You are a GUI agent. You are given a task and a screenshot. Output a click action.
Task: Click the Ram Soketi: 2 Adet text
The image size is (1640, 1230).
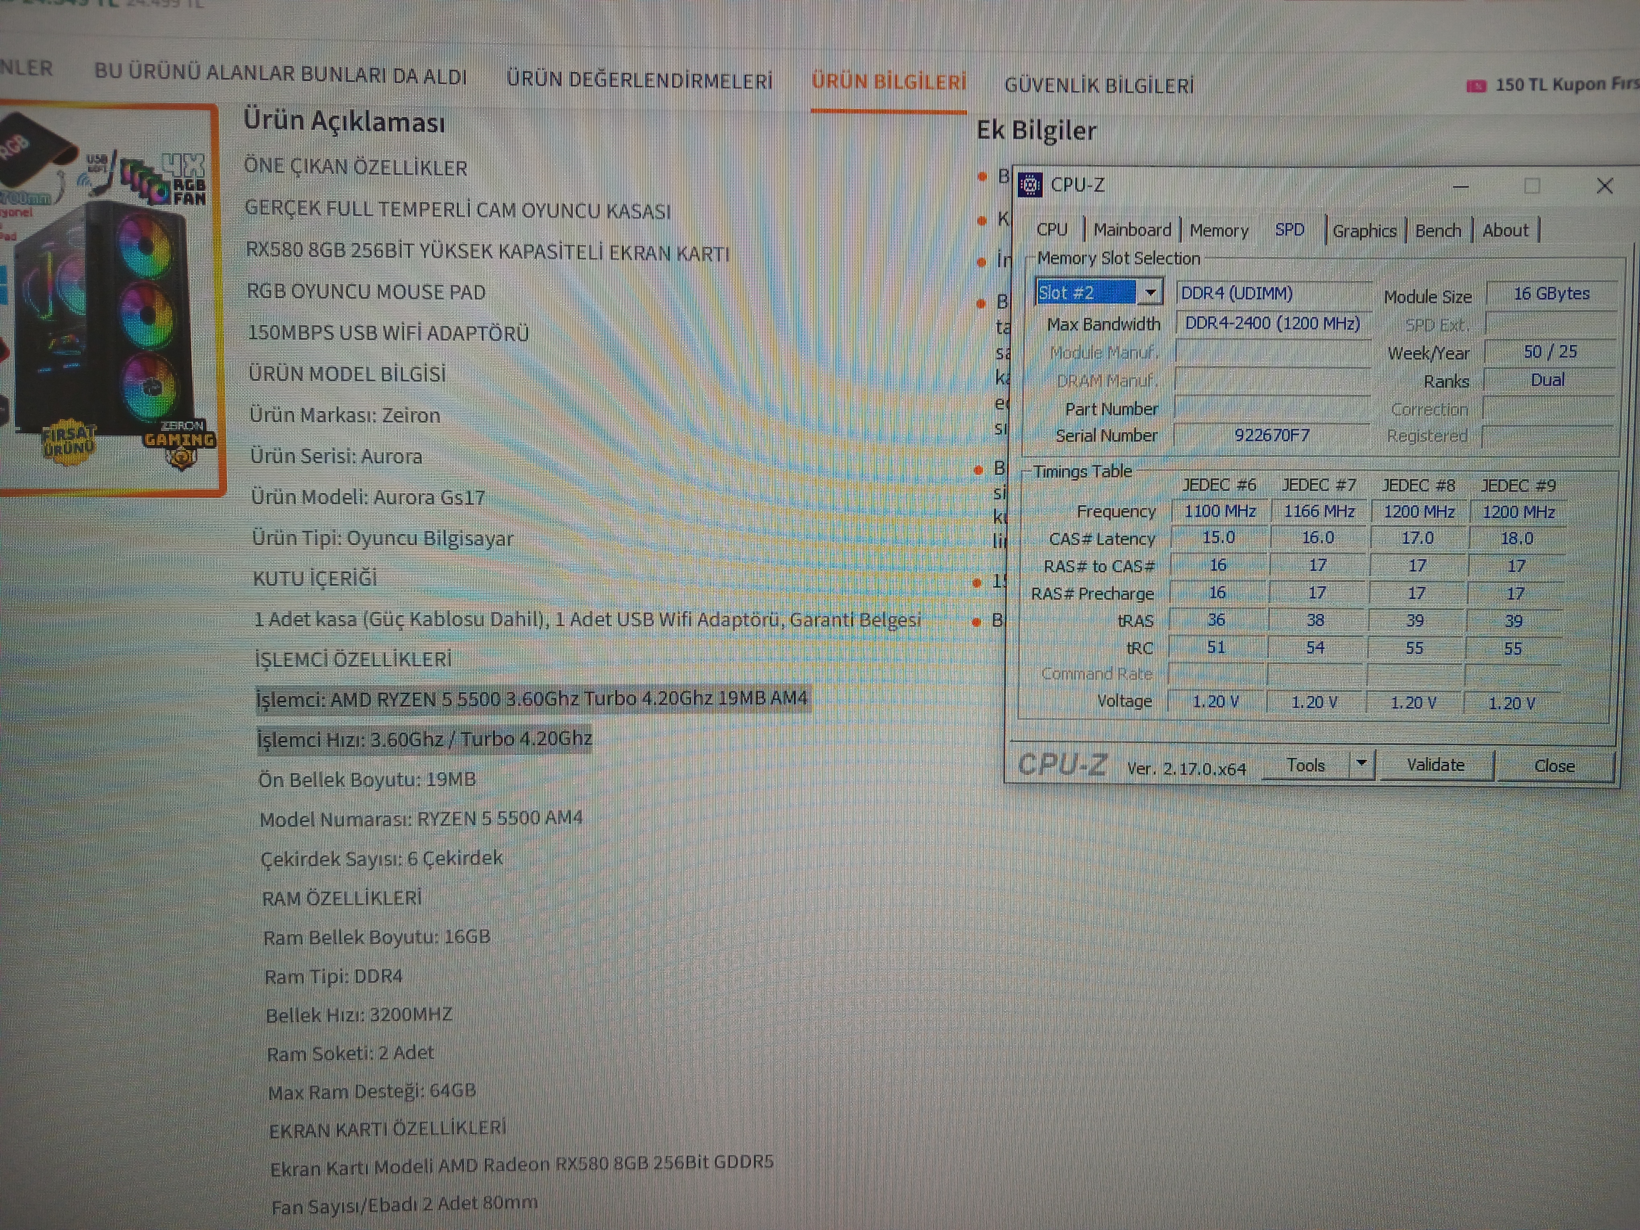pyautogui.click(x=351, y=1053)
